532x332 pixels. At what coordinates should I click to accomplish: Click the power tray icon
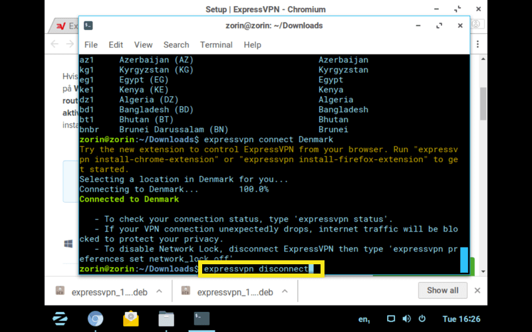[x=422, y=319]
